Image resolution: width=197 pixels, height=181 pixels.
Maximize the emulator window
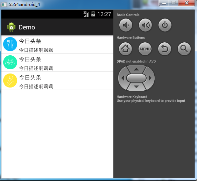point(174,3)
